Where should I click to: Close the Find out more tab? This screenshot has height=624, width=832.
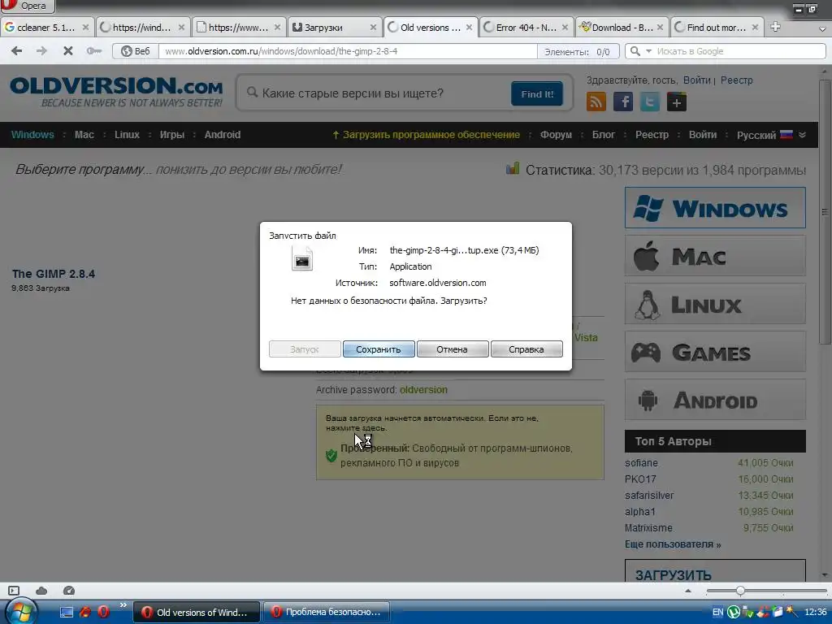tap(755, 27)
